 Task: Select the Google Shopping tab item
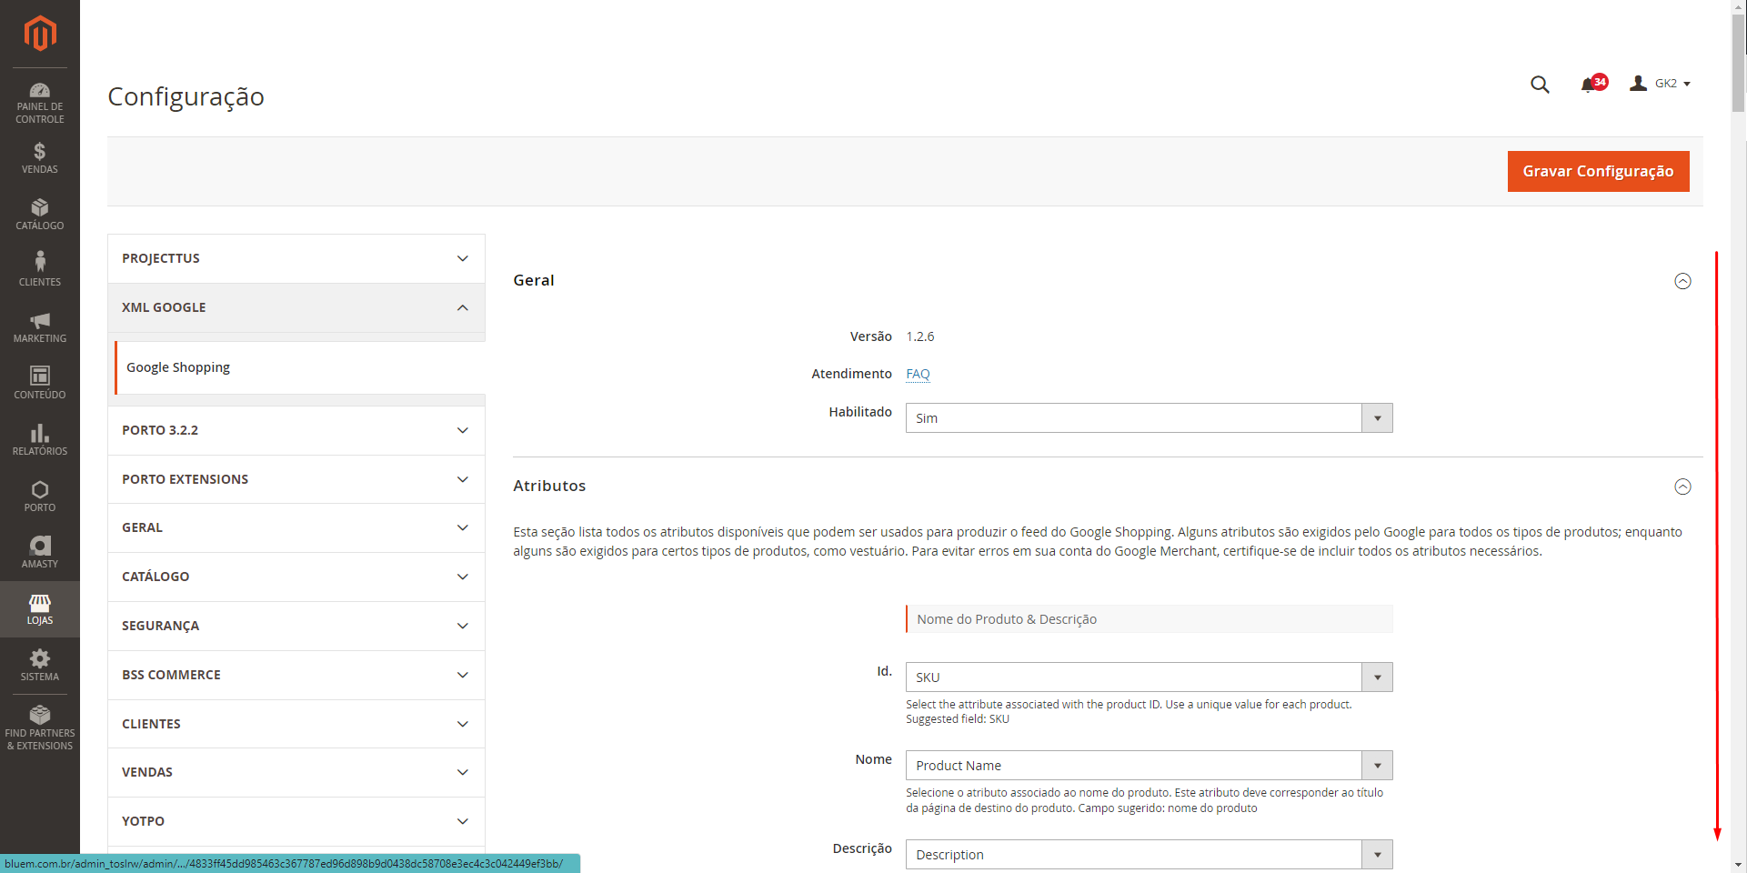coord(300,367)
